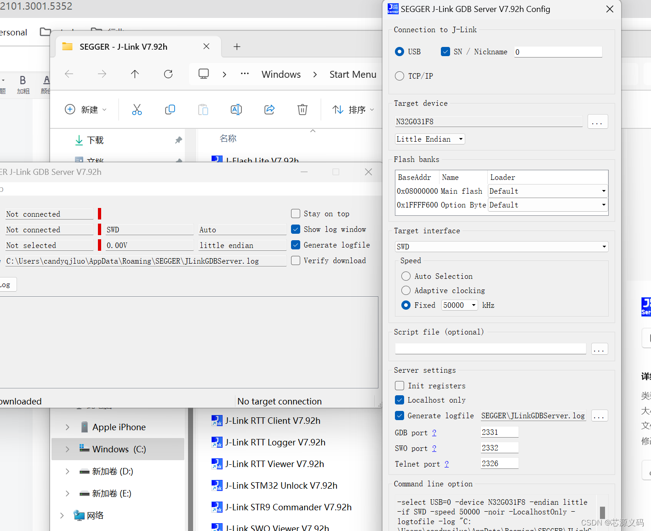The image size is (651, 531).
Task: Click the this-PC monitor icon in address bar
Action: (204, 74)
